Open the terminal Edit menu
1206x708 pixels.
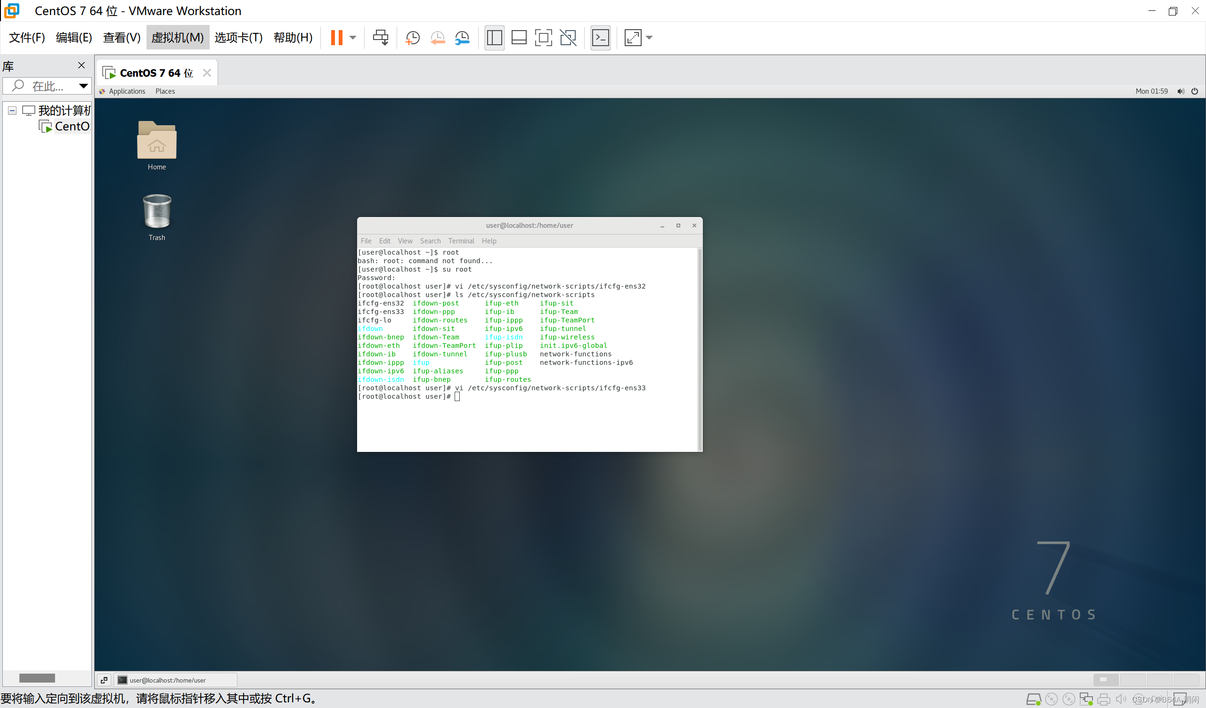(x=385, y=241)
